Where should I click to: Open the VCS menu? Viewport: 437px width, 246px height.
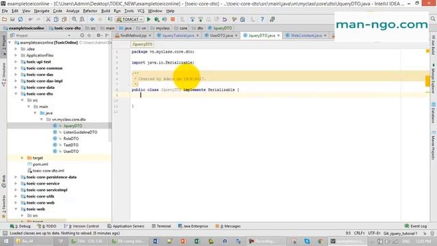141,11
